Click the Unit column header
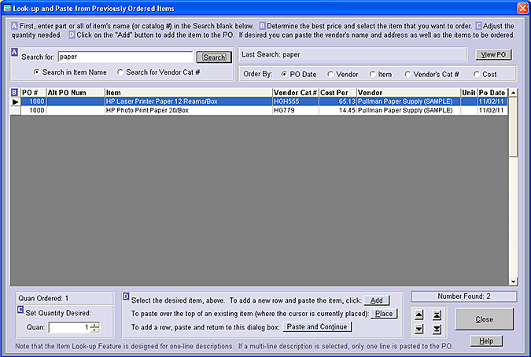The width and height of the screenshot is (531, 357). [469, 92]
